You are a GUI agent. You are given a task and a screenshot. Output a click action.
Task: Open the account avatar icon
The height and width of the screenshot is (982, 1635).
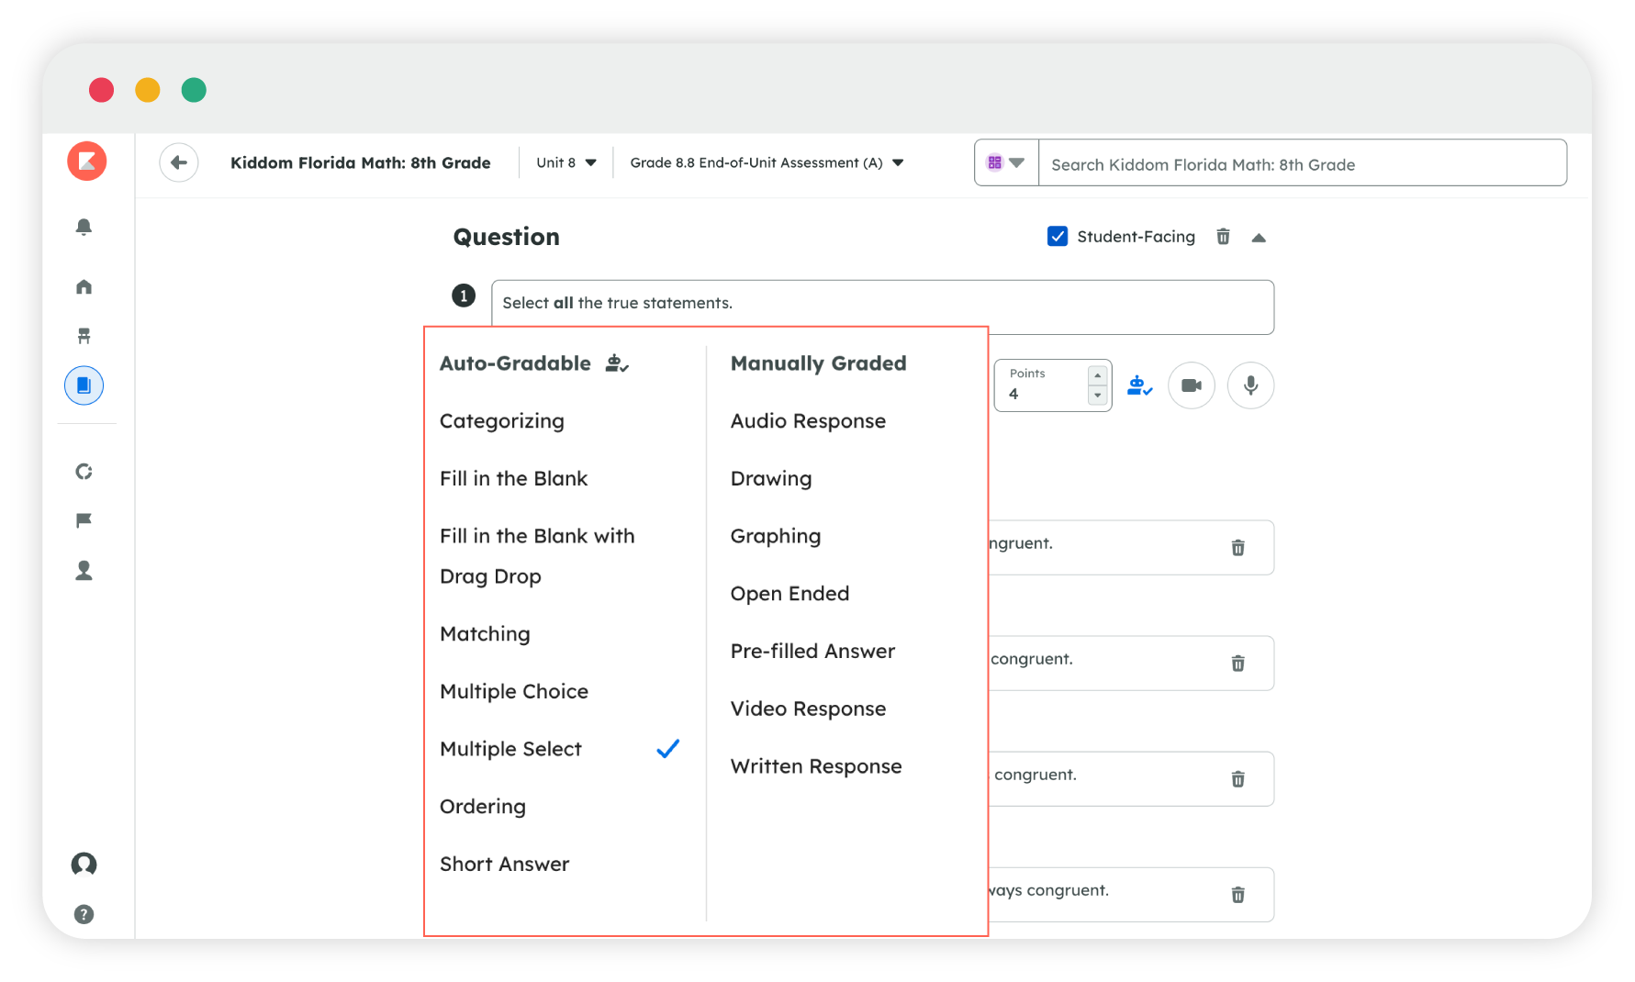(x=84, y=865)
